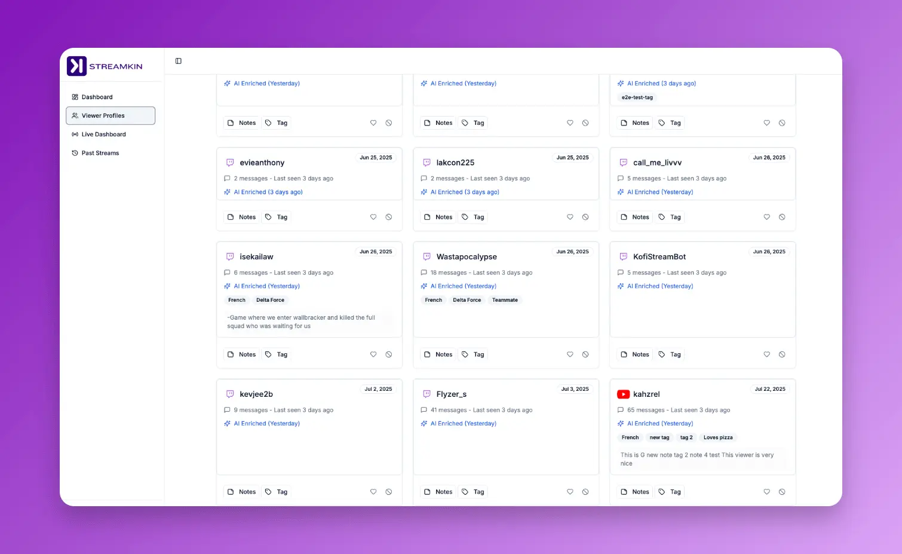Add a Tag to kevjee2b

(277, 492)
